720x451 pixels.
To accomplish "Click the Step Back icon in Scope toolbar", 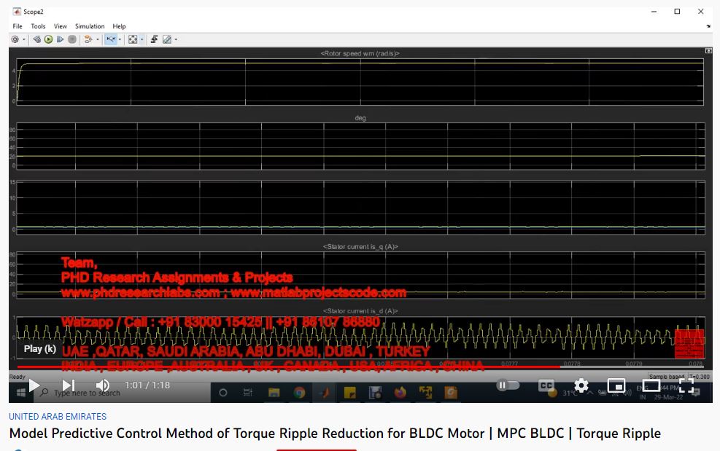I will (x=36, y=39).
